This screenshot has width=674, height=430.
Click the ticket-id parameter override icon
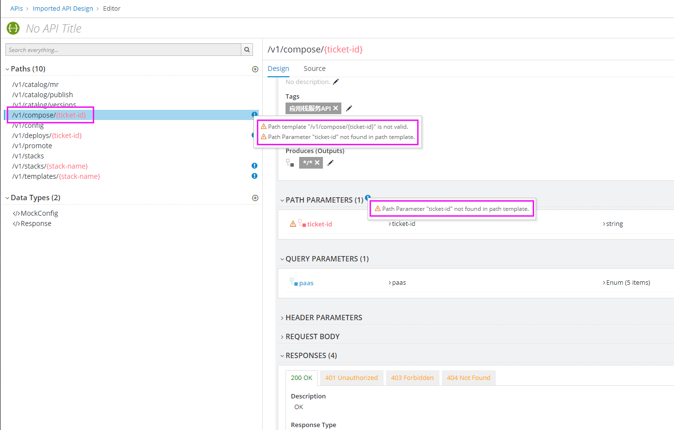coord(302,224)
